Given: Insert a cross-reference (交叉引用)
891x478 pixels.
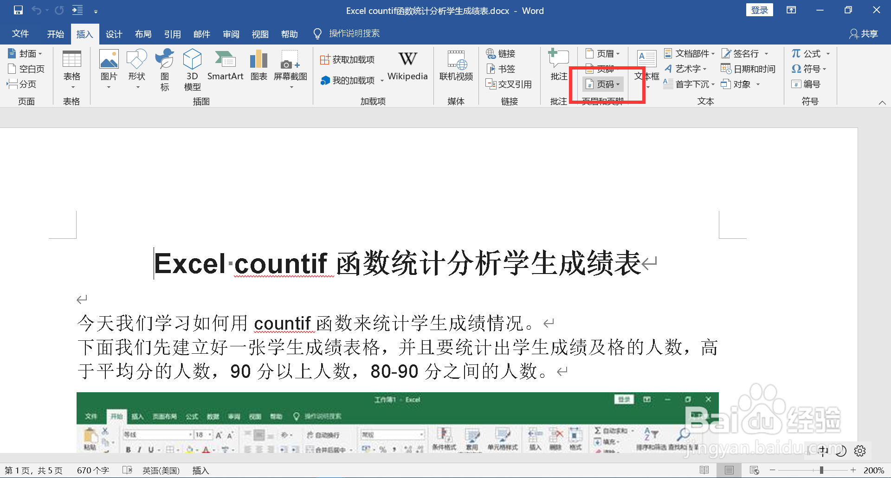Looking at the screenshot, I should point(509,84).
